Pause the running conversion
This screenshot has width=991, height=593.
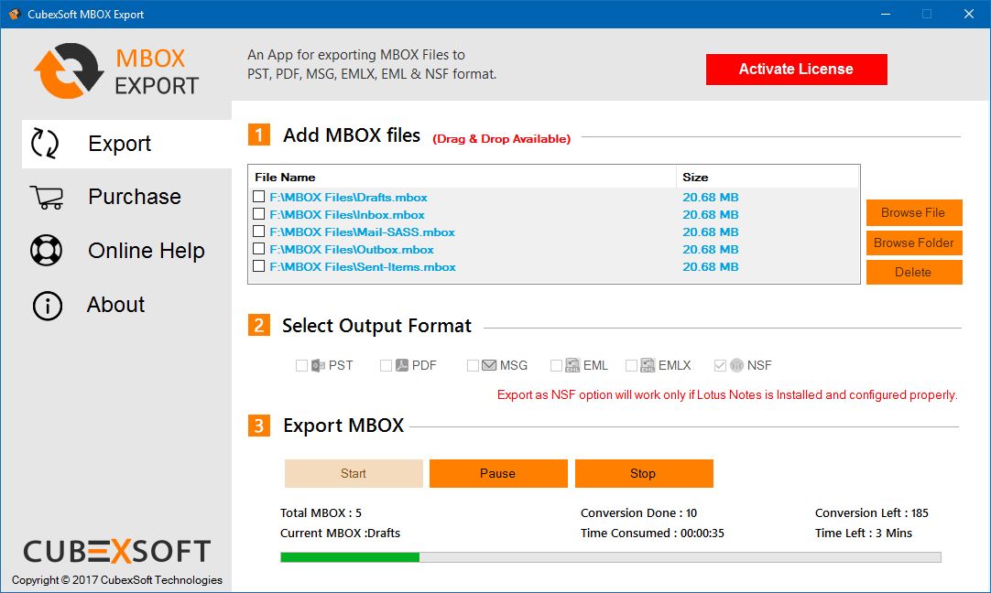[498, 474]
